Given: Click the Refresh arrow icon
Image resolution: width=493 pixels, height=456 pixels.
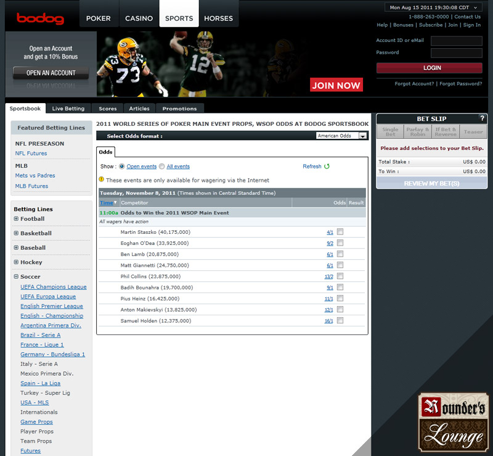Looking at the screenshot, I should (327, 166).
